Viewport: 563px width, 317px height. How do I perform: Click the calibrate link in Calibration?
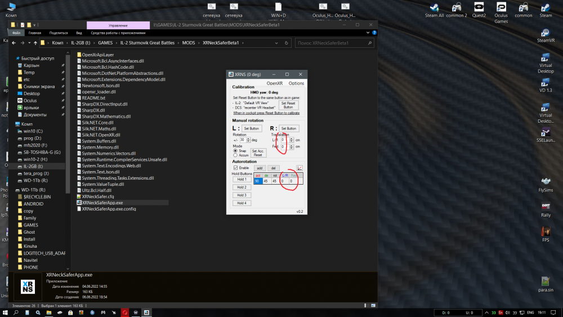(x=266, y=113)
